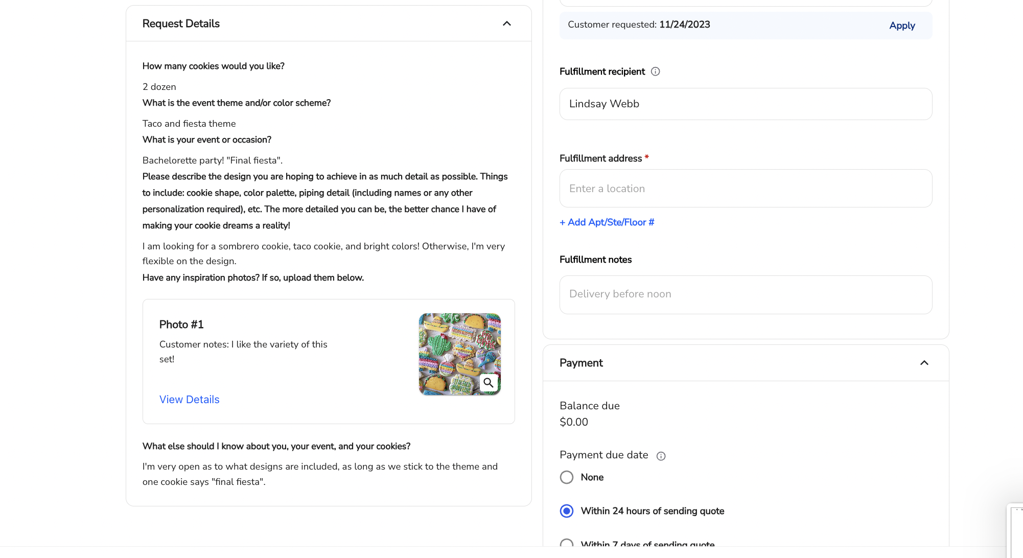The height and width of the screenshot is (558, 1023).
Task: Collapse the Request Details section
Action: pos(506,24)
